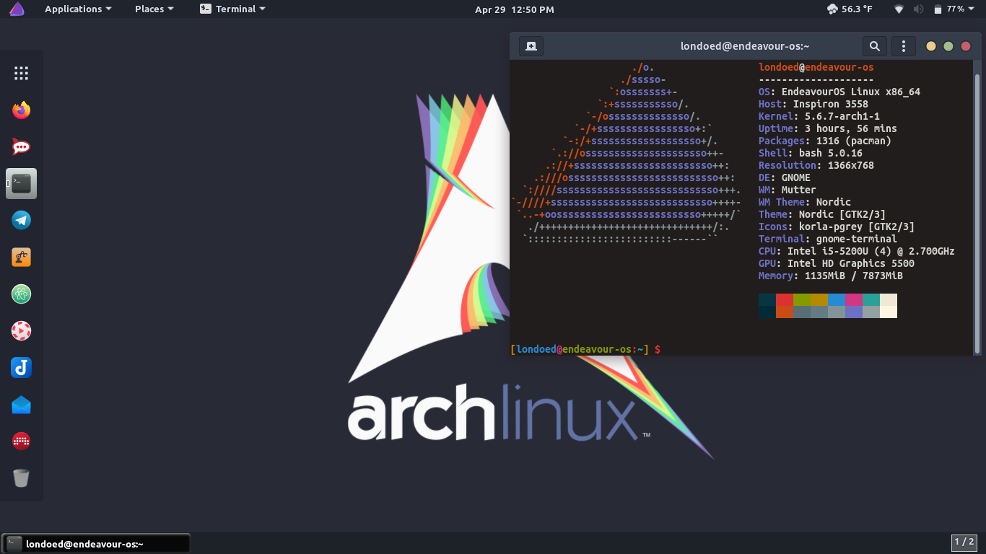Launch the orange robot-arm app in dock
This screenshot has width=986, height=554.
tap(21, 258)
